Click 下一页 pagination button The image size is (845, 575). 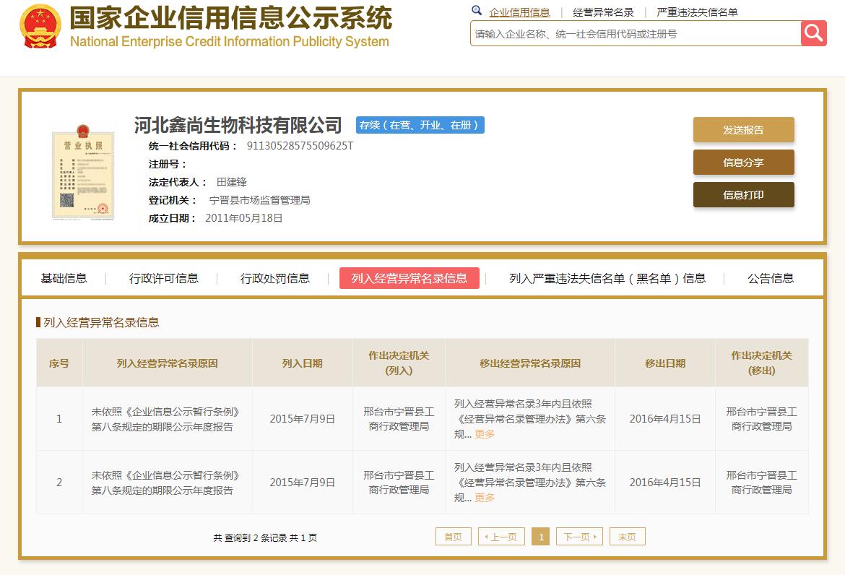point(579,537)
